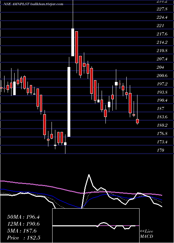Click the 224.4 price axis label
Image resolution: width=174 pixels, height=243 pixels.
coord(162,17)
